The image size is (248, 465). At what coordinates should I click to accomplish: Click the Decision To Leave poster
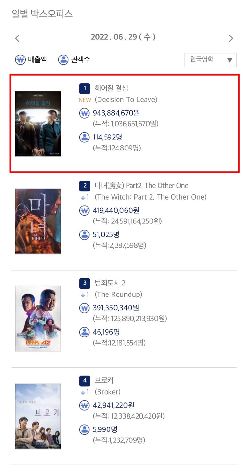(38, 124)
